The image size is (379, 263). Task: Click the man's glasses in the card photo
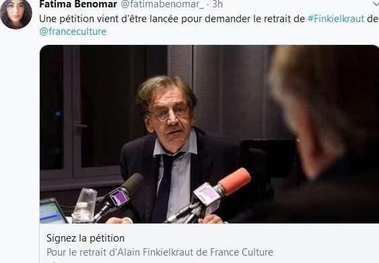169,113
